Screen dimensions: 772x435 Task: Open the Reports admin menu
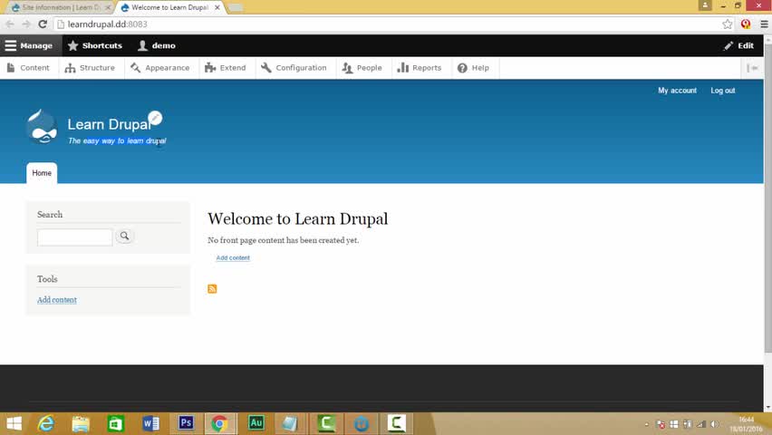[420, 68]
